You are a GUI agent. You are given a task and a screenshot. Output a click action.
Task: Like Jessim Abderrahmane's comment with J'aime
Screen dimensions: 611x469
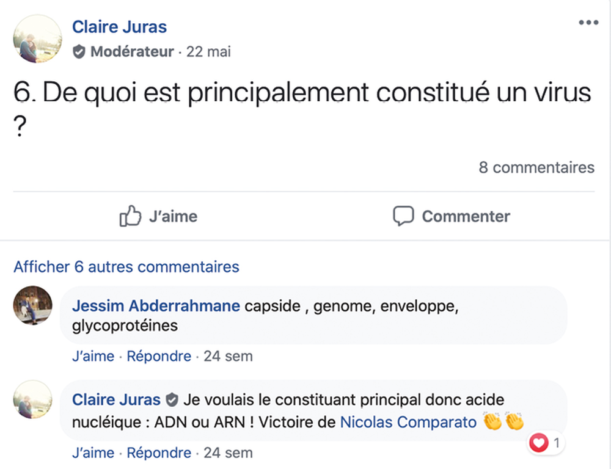tap(93, 356)
